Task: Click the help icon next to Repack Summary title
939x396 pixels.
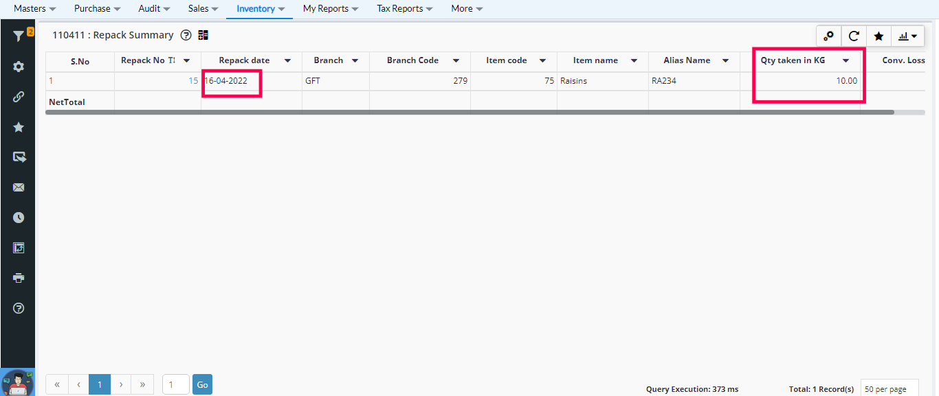Action: pyautogui.click(x=186, y=35)
